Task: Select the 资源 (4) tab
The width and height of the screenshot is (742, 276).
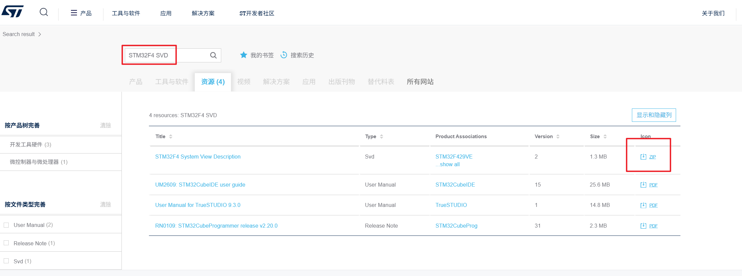Action: [x=213, y=82]
